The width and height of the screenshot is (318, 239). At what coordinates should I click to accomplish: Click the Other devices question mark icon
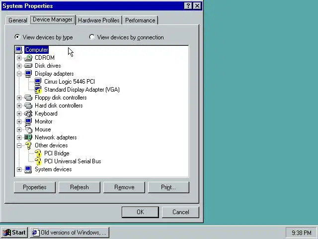pyautogui.click(x=28, y=145)
